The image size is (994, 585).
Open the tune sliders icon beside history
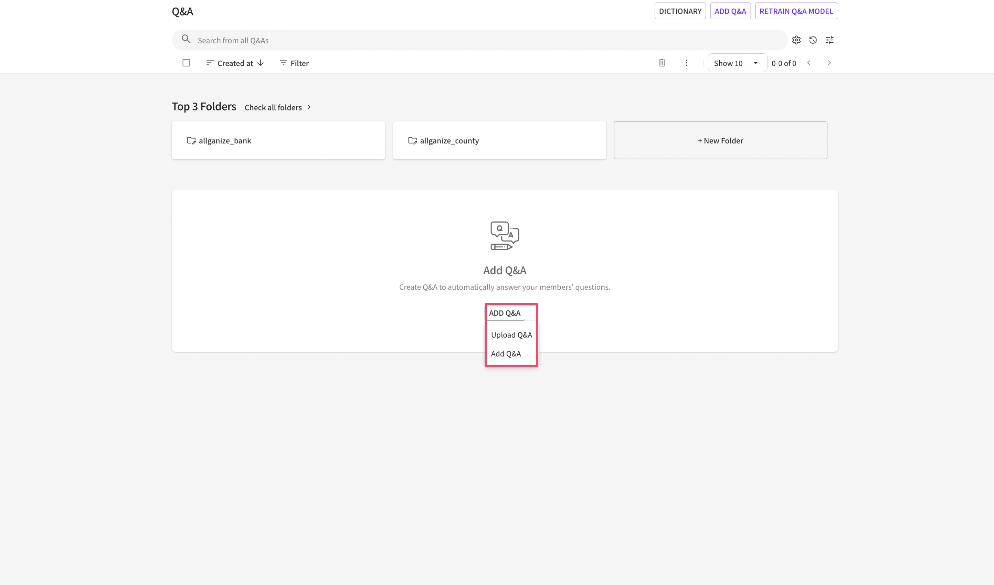[x=829, y=40]
